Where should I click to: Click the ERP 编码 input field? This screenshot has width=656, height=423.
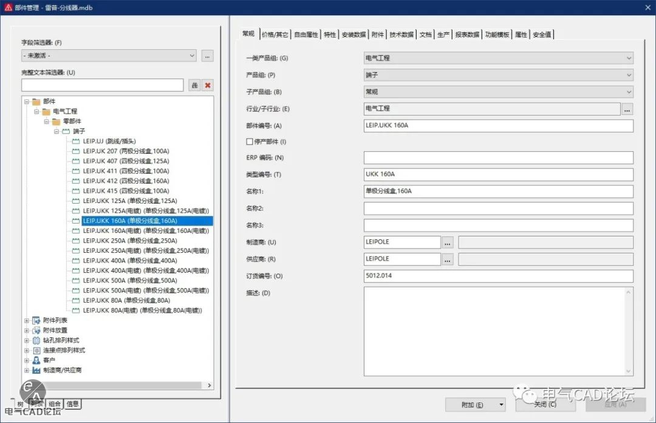pos(498,158)
